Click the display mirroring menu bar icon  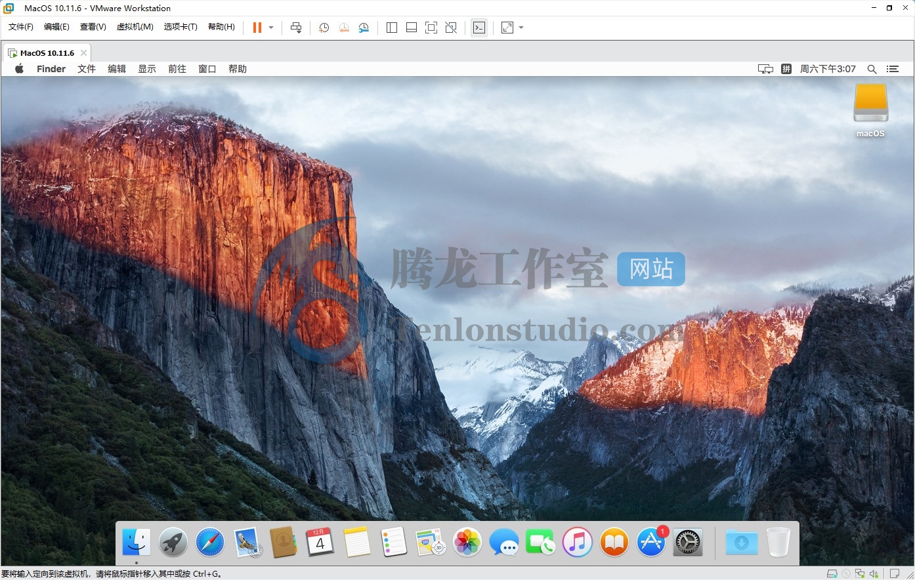pos(765,69)
